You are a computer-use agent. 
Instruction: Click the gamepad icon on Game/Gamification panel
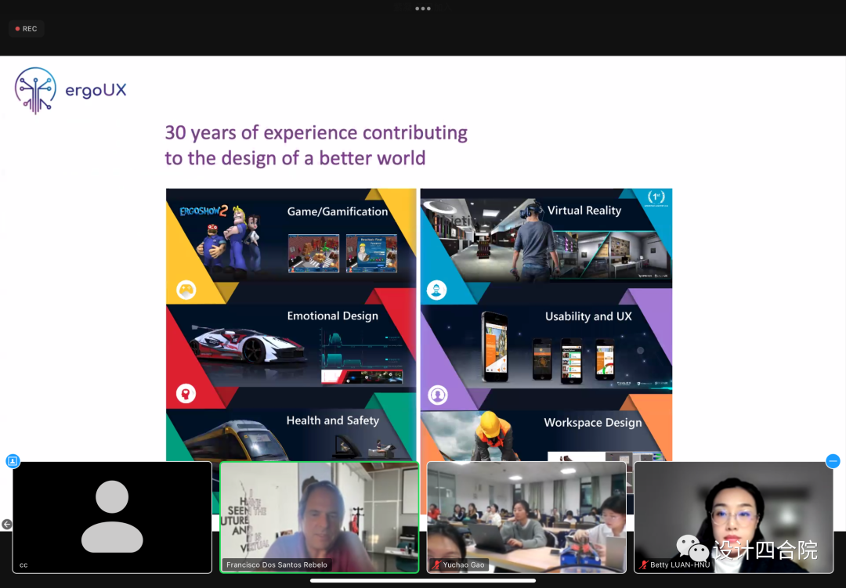[186, 290]
